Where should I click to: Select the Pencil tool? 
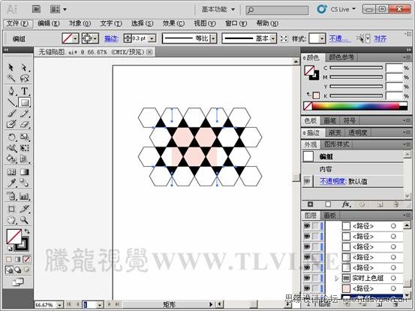tap(24, 113)
